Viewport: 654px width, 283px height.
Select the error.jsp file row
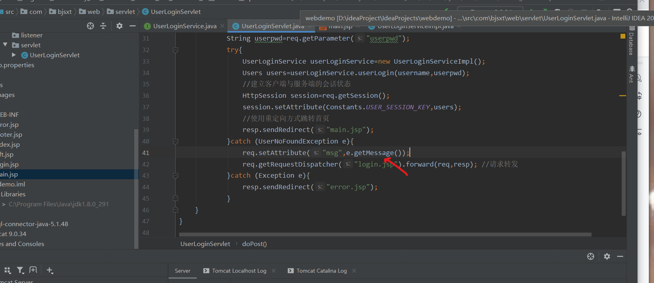tap(68, 125)
